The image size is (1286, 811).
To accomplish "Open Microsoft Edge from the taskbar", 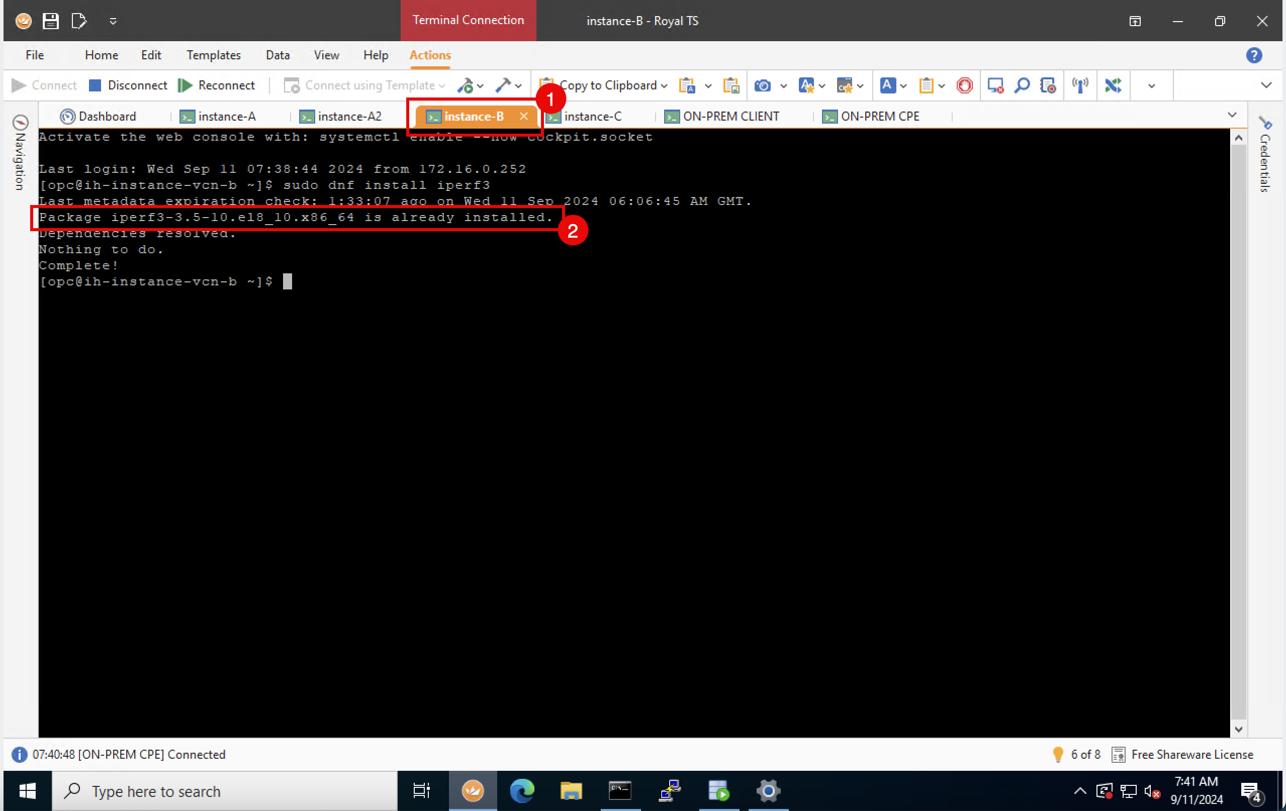I will [x=521, y=791].
